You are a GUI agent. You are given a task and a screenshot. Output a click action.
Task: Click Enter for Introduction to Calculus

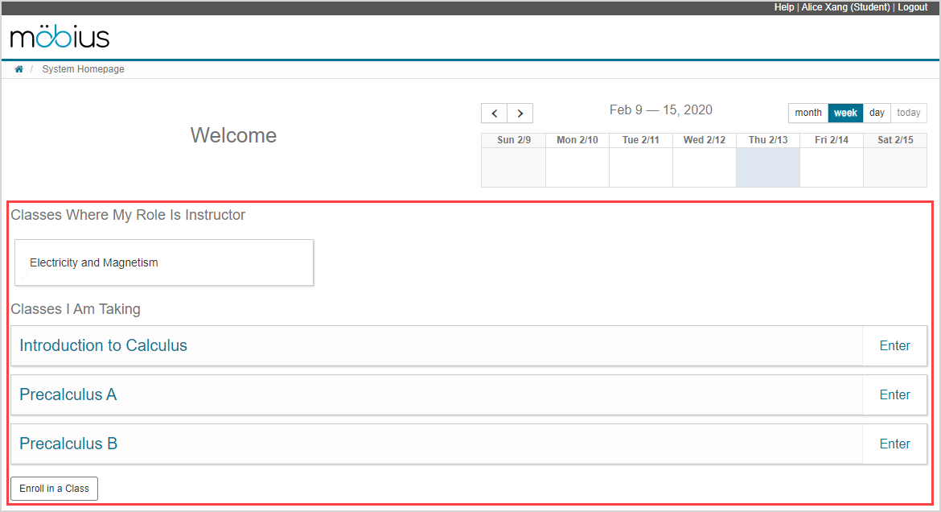pos(894,345)
